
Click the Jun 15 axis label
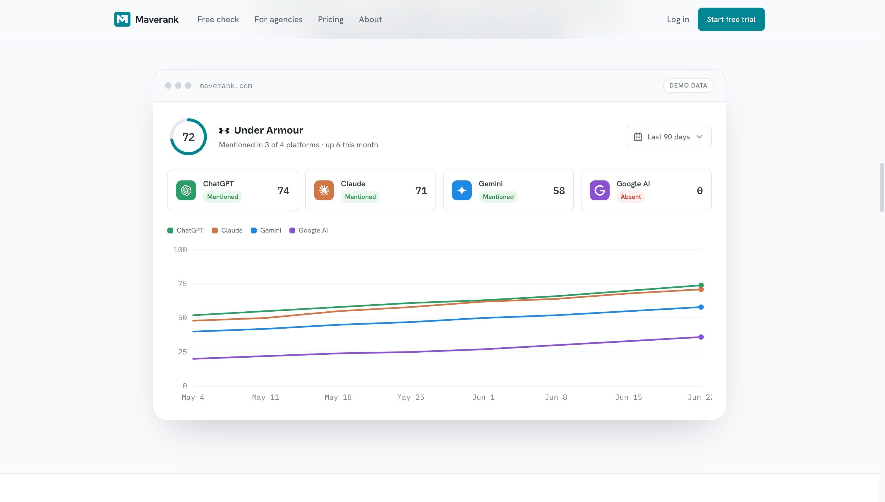coord(629,397)
